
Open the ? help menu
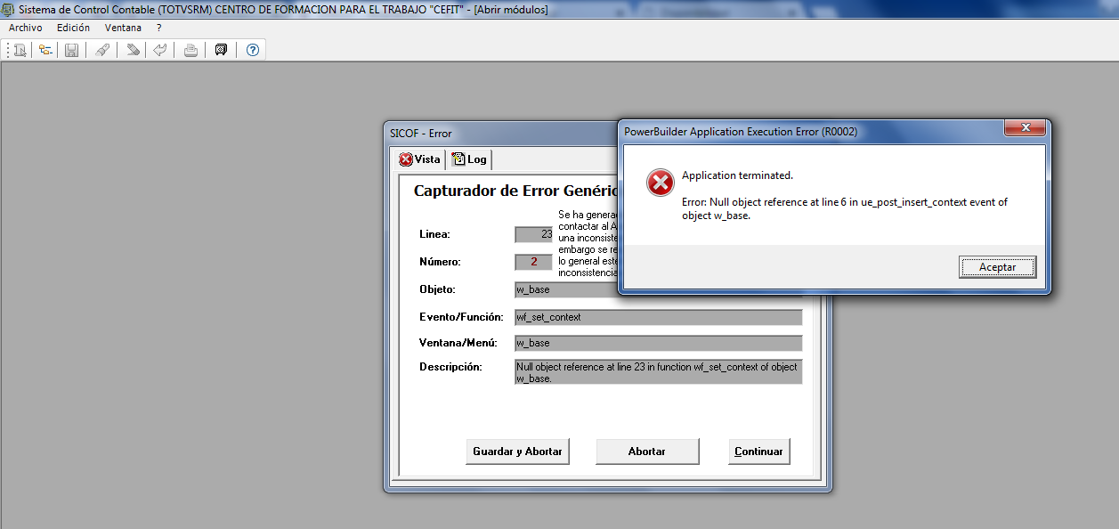tap(159, 28)
